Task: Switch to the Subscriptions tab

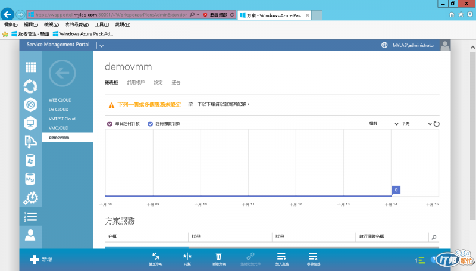Action: [136, 82]
